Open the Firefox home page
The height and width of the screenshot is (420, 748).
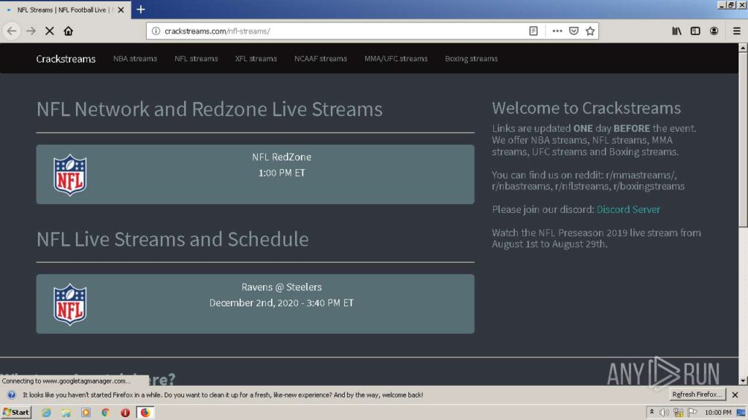[x=68, y=31]
